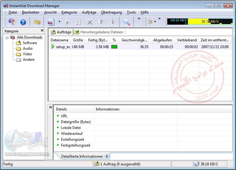Viewport: 236px width, 170px height.
Task: Move job up with up arrow
Action: coord(101,22)
